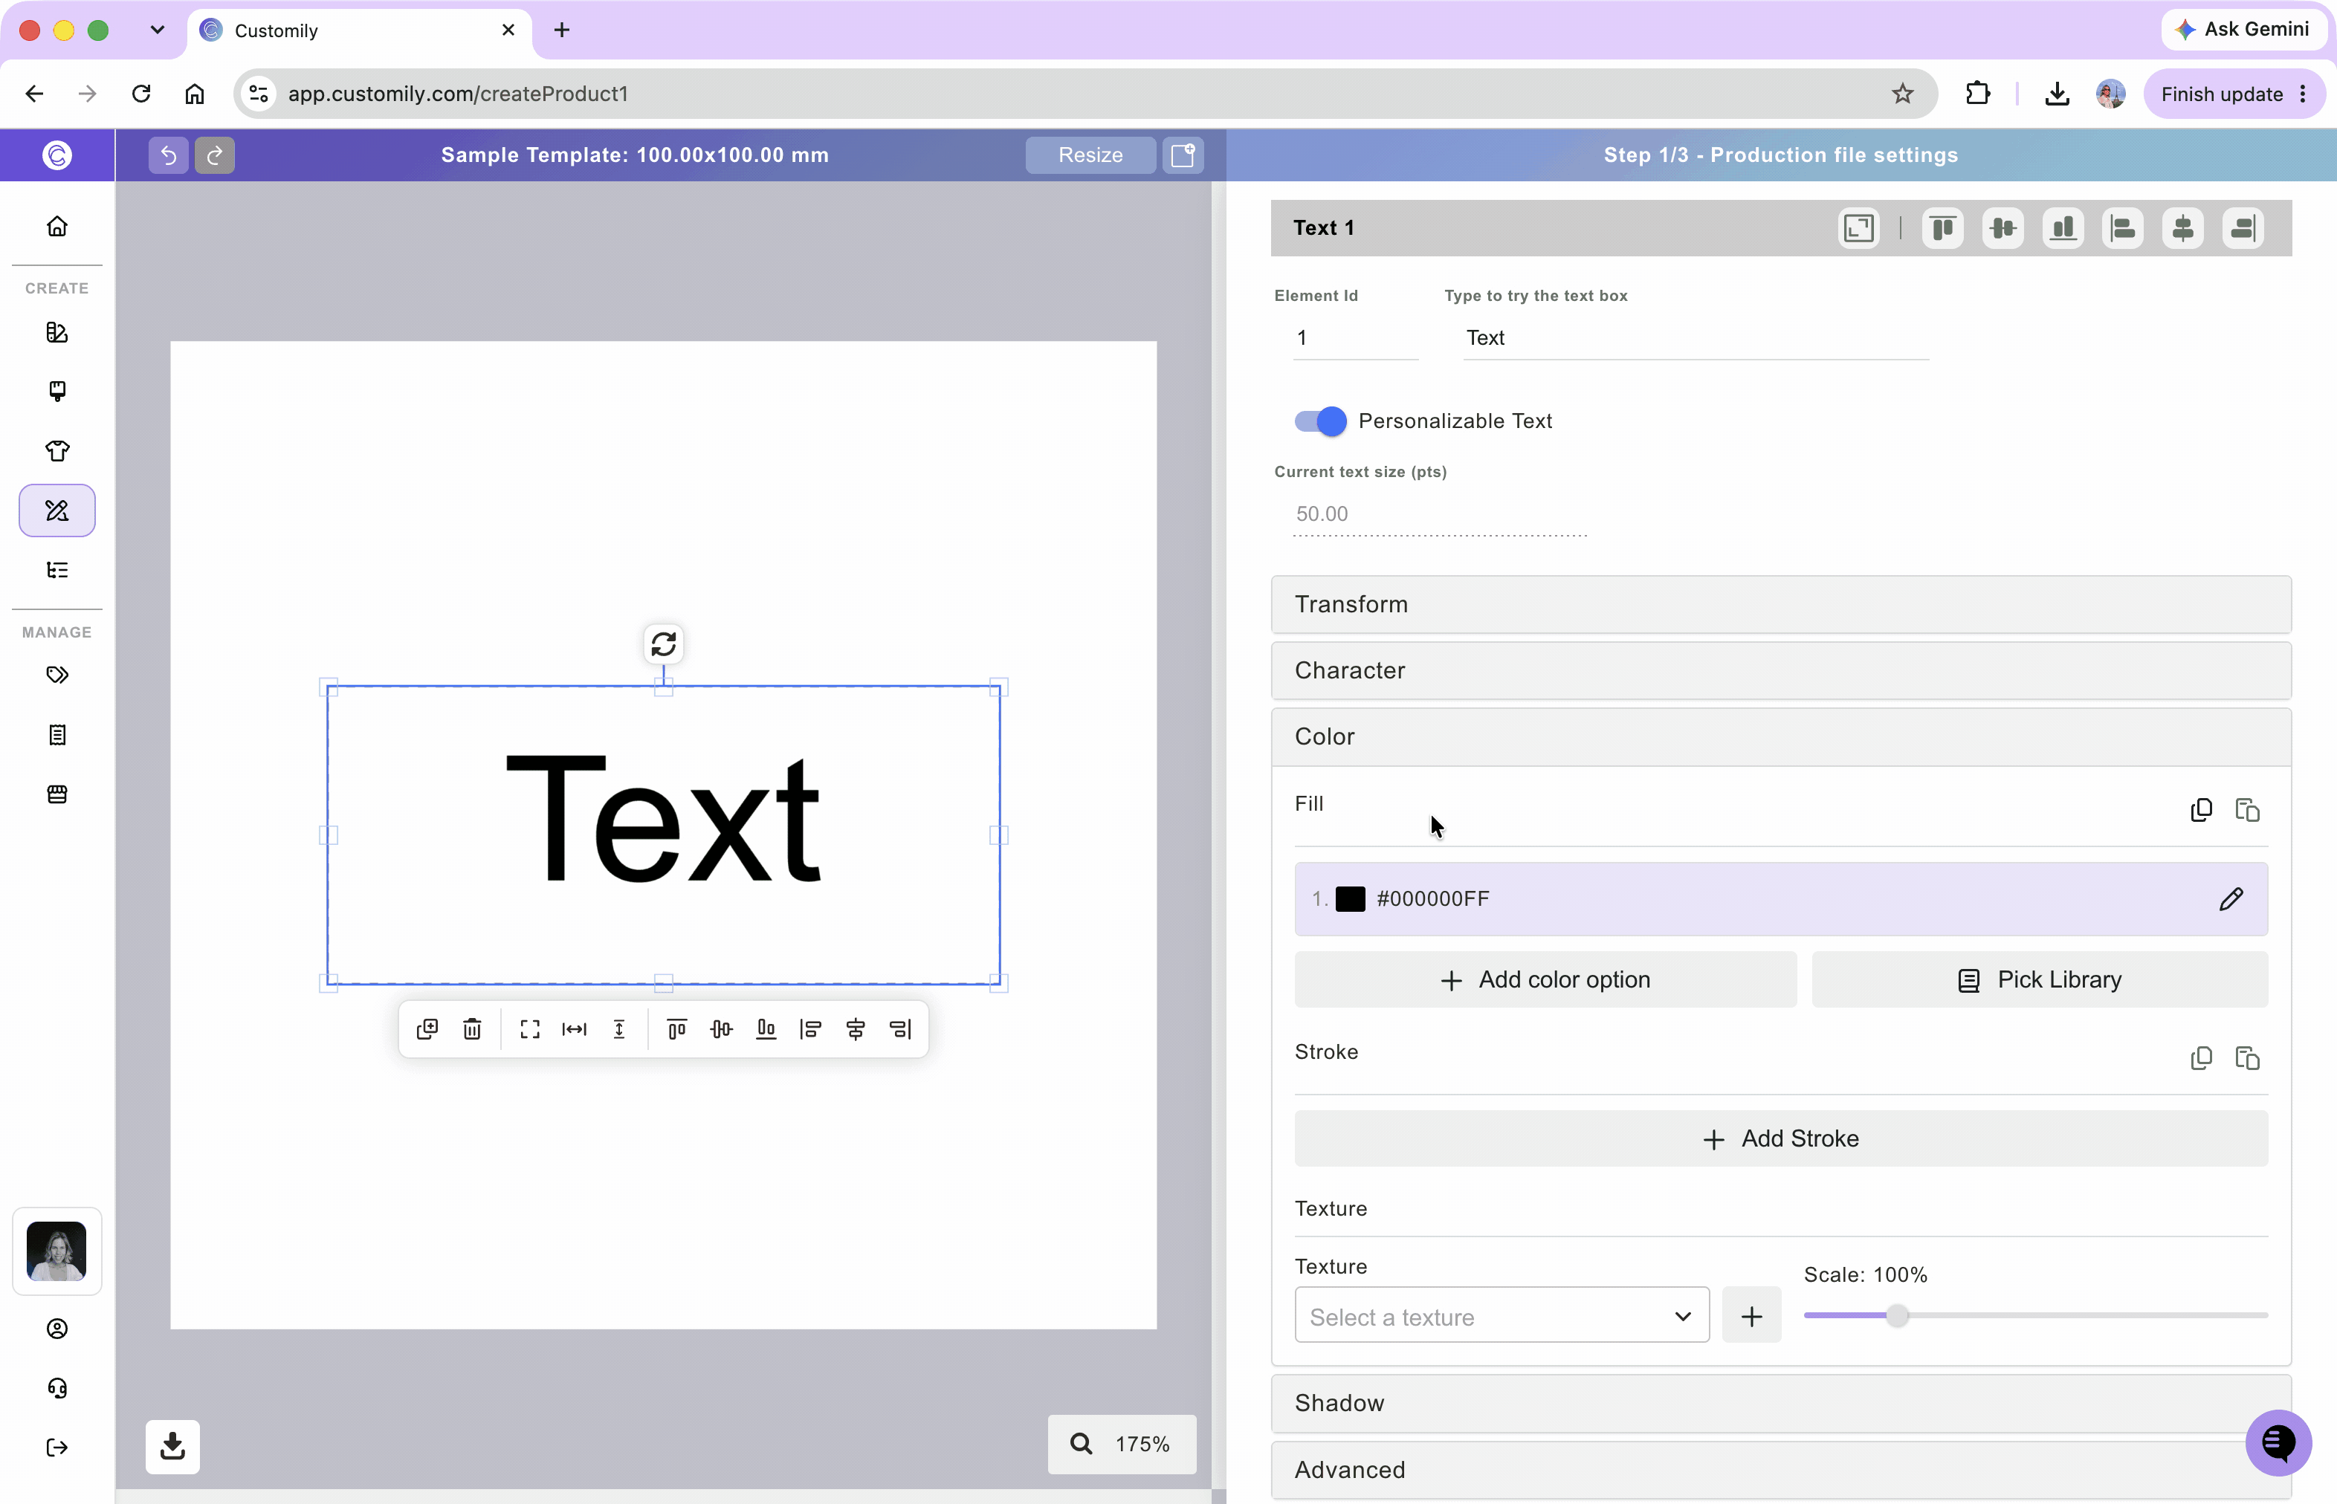
Task: Fit width in floating toolbar
Action: pyautogui.click(x=575, y=1029)
